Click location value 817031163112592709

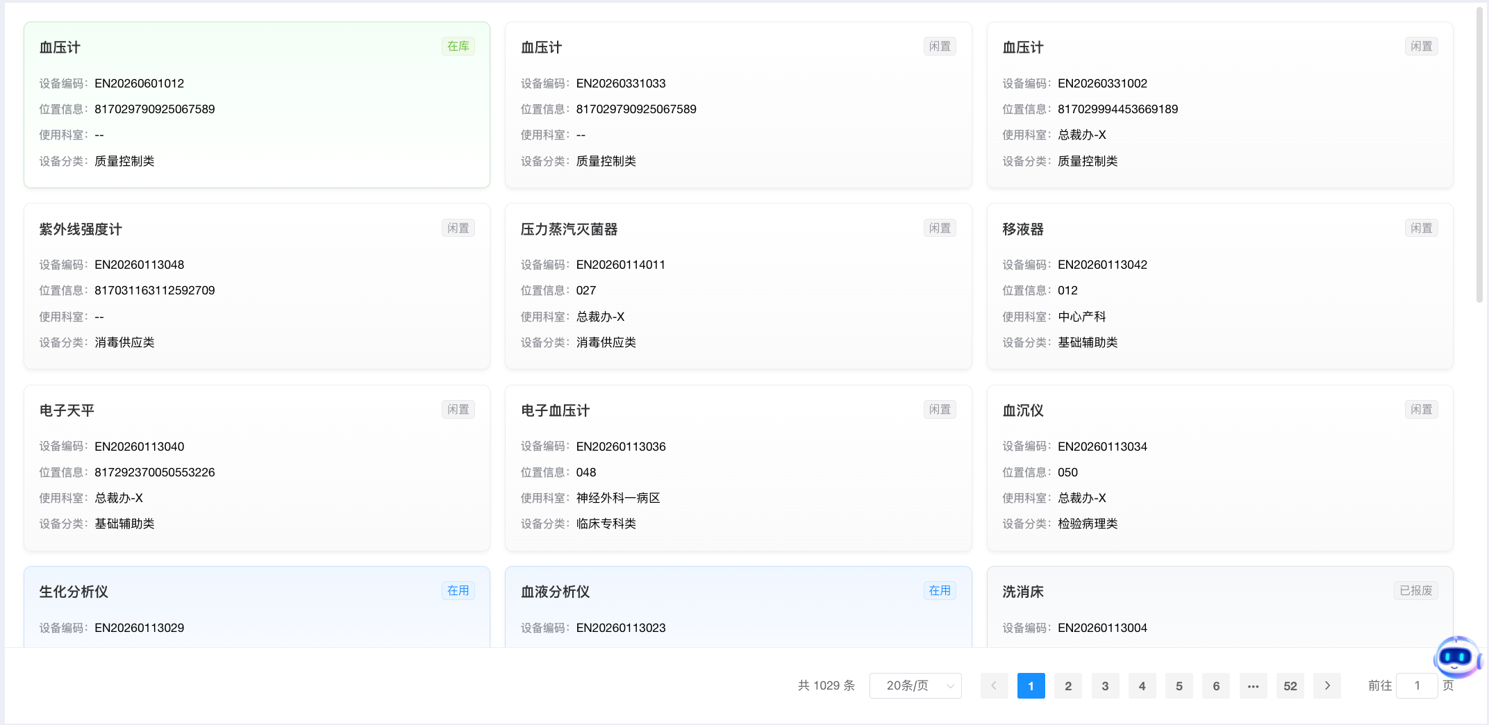(155, 290)
